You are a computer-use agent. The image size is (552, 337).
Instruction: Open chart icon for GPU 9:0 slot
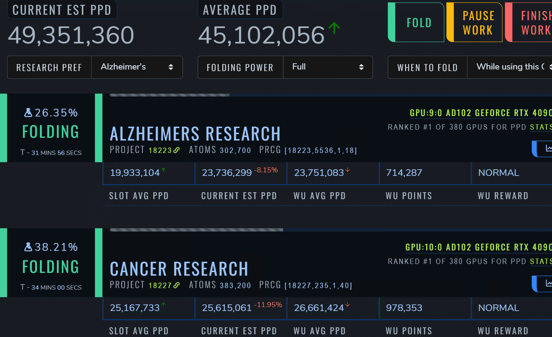pyautogui.click(x=548, y=148)
